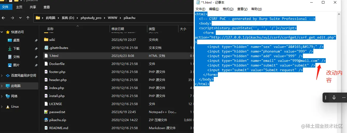The width and height of the screenshot is (347, 133).
Task: Select the 1.html file icon
Action: pyautogui.click(x=46, y=56)
